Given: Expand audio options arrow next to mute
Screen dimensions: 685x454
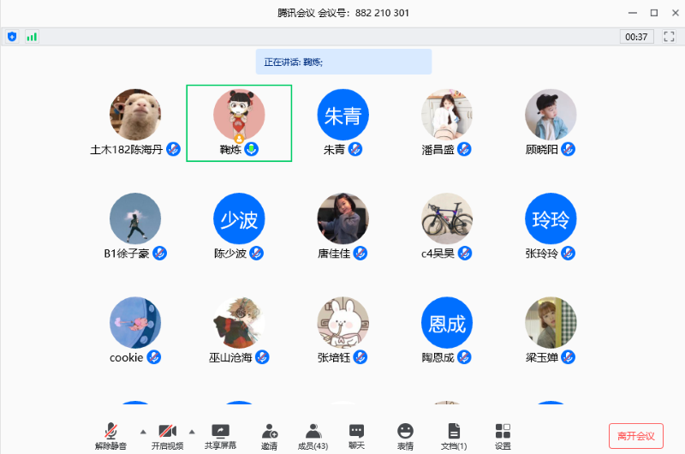Looking at the screenshot, I should tap(142, 431).
